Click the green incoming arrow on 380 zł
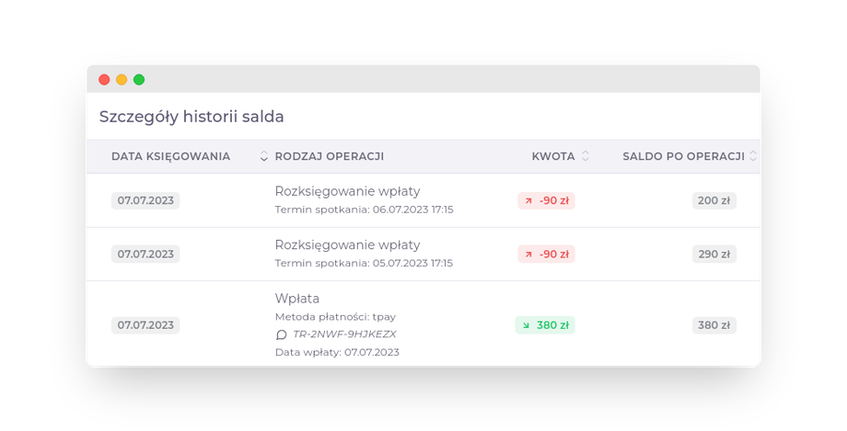 click(x=527, y=325)
